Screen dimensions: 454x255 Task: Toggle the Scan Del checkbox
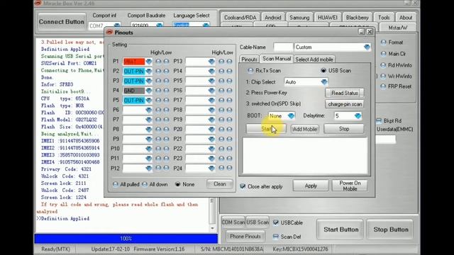(x=276, y=237)
